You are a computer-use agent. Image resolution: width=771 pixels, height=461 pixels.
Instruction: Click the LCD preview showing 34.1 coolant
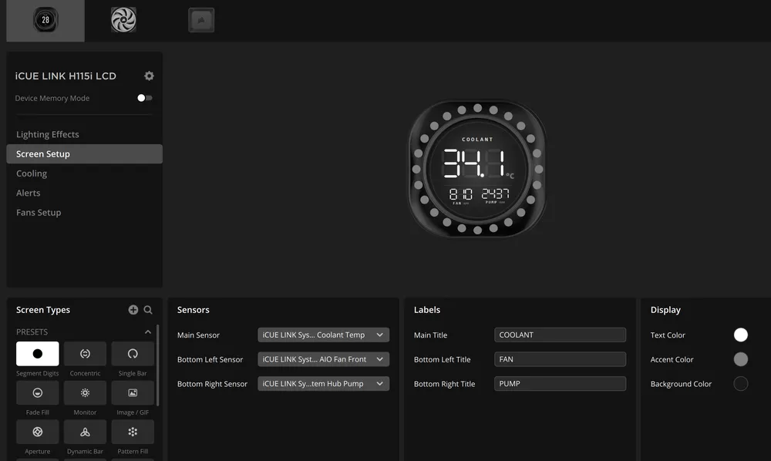(x=477, y=169)
